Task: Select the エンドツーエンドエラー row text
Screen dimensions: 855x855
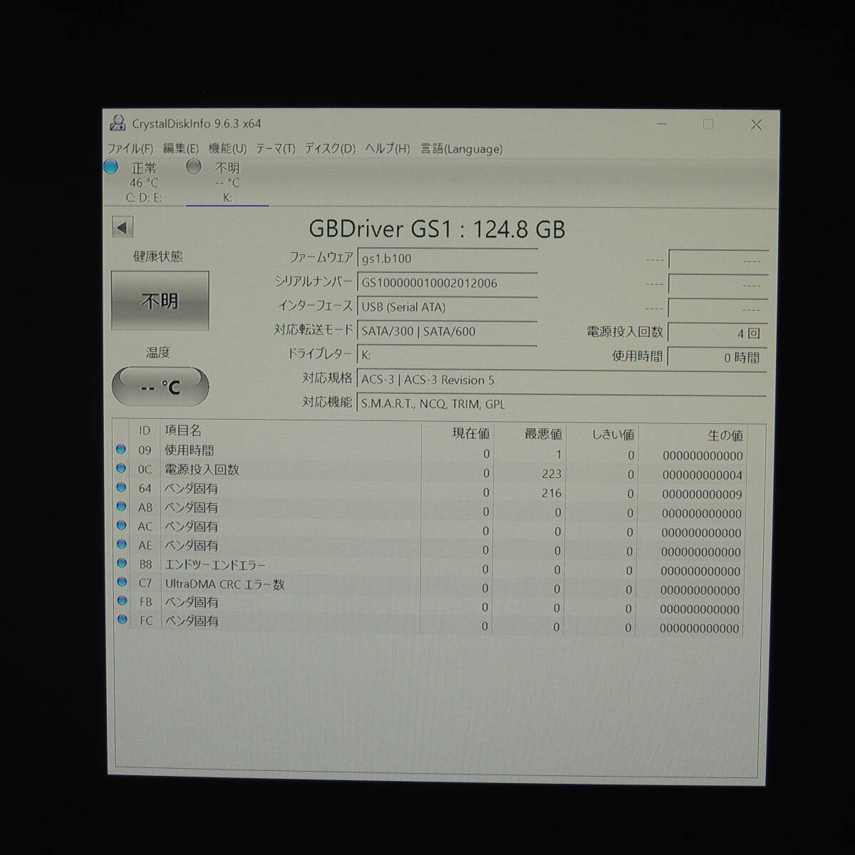Action: click(215, 564)
